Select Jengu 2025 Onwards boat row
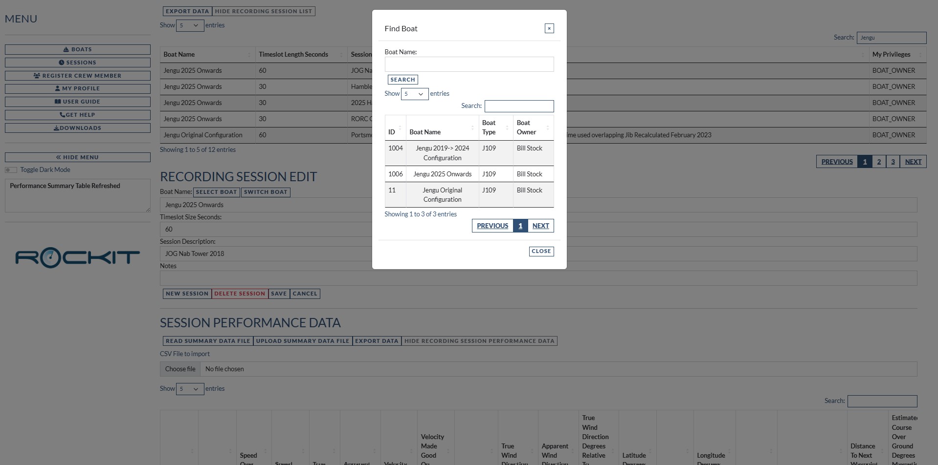This screenshot has width=938, height=465. tap(442, 174)
